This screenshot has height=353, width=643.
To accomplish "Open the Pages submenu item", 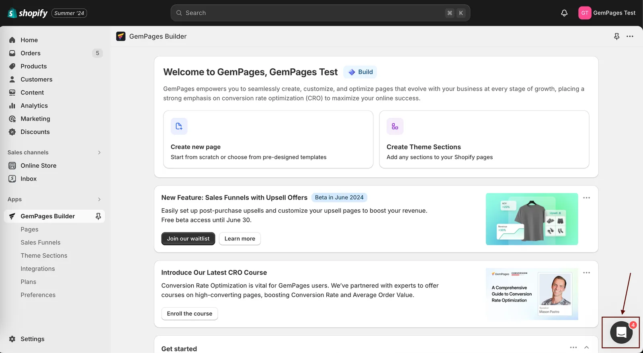I will 30,230.
